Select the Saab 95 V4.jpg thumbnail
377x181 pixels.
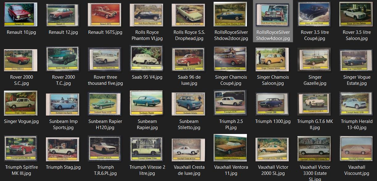click(146, 58)
